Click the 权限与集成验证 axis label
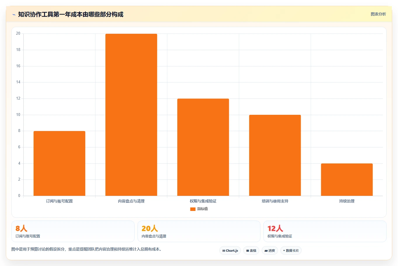Image resolution: width=398 pixels, height=266 pixels. click(x=203, y=201)
